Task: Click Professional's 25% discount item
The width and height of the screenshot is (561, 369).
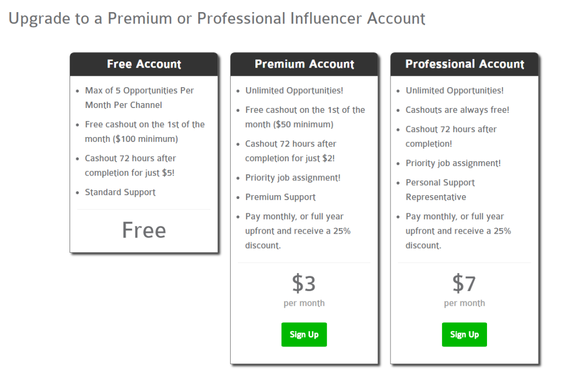Action: point(458,231)
